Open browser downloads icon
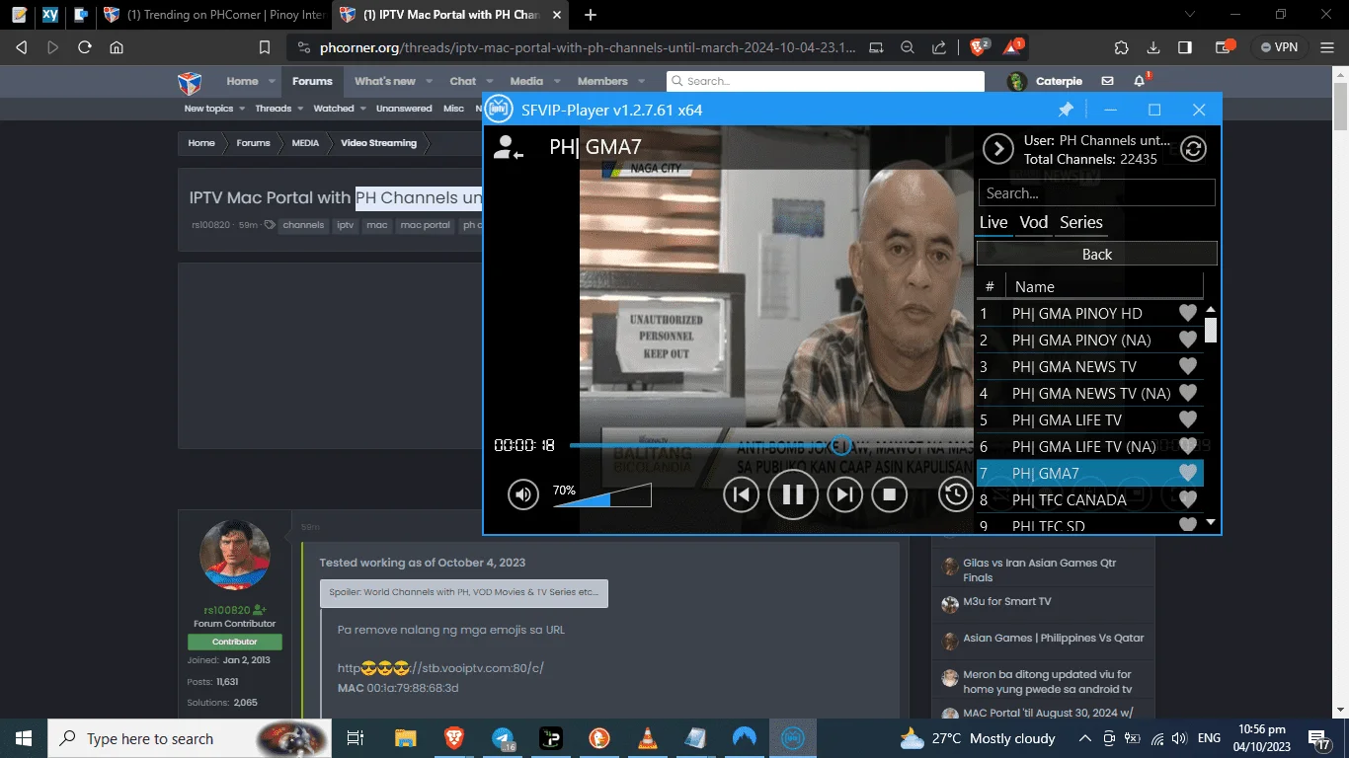This screenshot has width=1349, height=758. tap(1152, 47)
